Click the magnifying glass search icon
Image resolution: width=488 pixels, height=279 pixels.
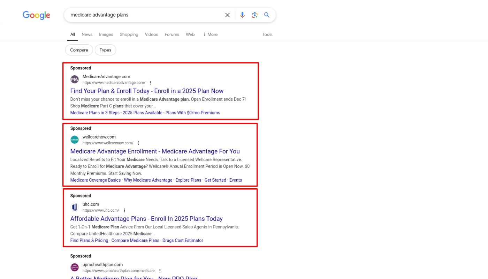267,15
